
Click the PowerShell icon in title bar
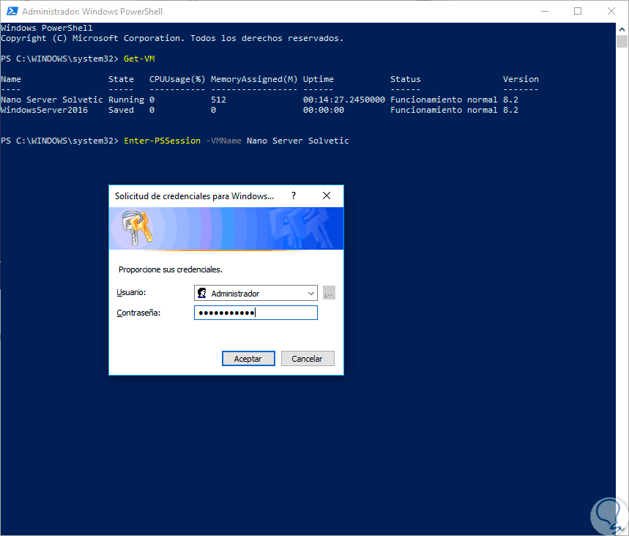tap(12, 11)
